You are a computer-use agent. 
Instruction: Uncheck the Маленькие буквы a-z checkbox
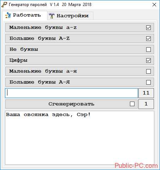[x=148, y=28]
